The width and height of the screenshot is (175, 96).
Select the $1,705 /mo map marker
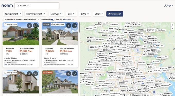[94, 48]
